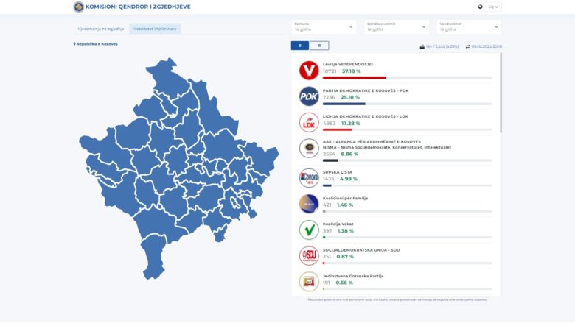Image resolution: width=575 pixels, height=323 pixels.
Task: Open the Vendvotimet dropdown
Action: coord(469,26)
